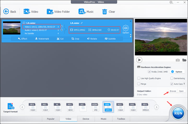This screenshot has width=188, height=124.
Task: Toggle Auto Copy checkbox
Action: (172, 84)
